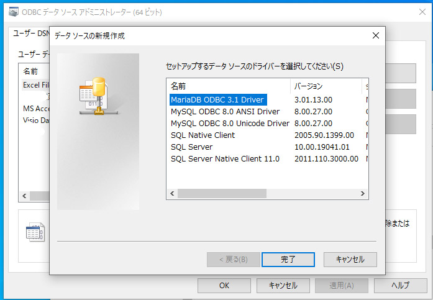
Task: Sort driver list by 名前 column header
Action: [229, 86]
